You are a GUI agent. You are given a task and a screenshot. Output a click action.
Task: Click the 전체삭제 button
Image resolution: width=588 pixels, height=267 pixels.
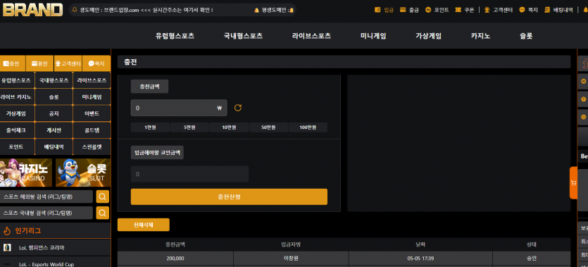tap(143, 225)
